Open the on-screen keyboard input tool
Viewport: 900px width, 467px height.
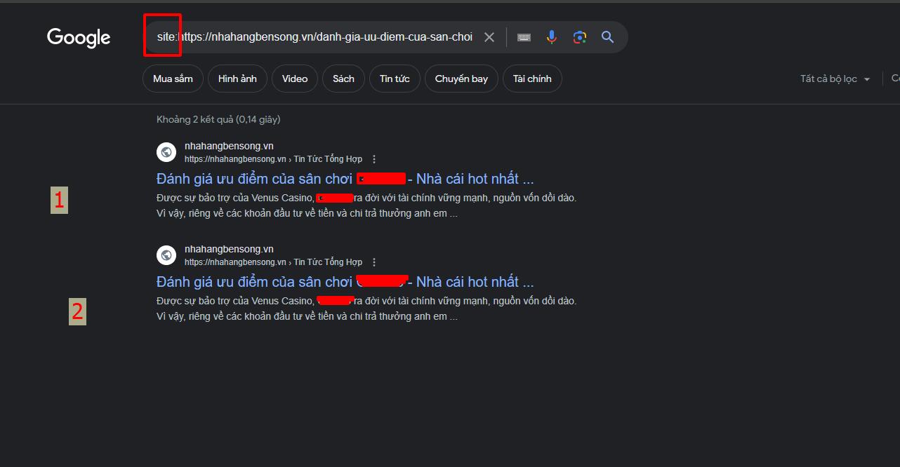524,37
